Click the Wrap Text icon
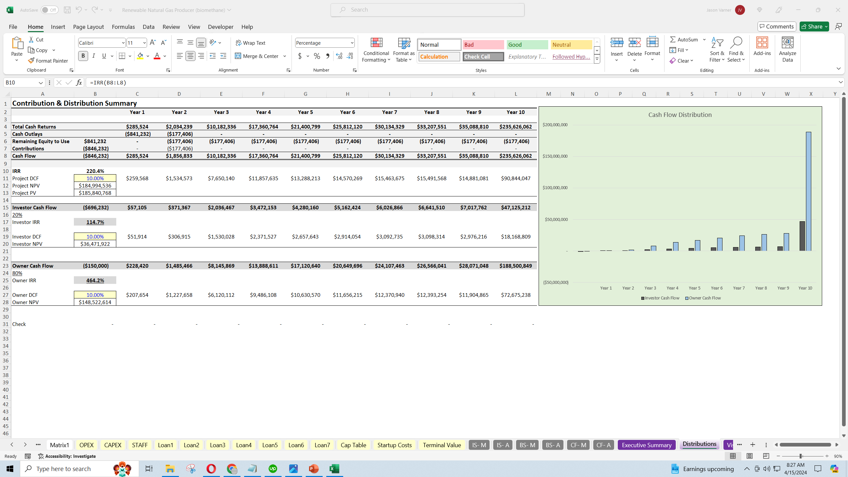 [238, 43]
